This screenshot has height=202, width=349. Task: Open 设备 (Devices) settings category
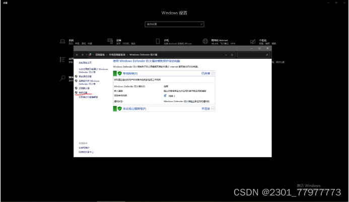[x=121, y=42]
